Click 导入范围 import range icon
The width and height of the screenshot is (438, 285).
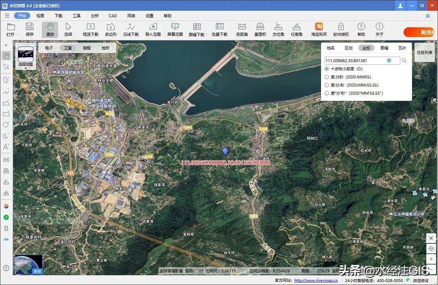point(153,27)
